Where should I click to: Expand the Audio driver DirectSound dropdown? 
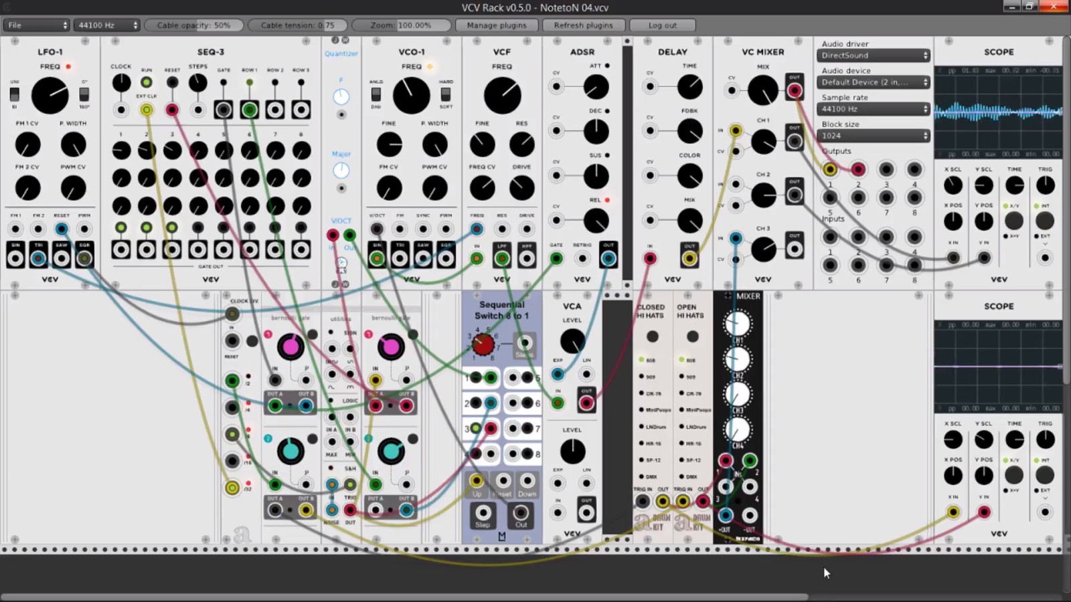873,56
